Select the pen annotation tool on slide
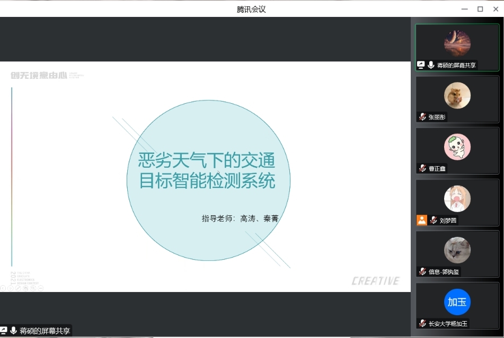 point(18,288)
